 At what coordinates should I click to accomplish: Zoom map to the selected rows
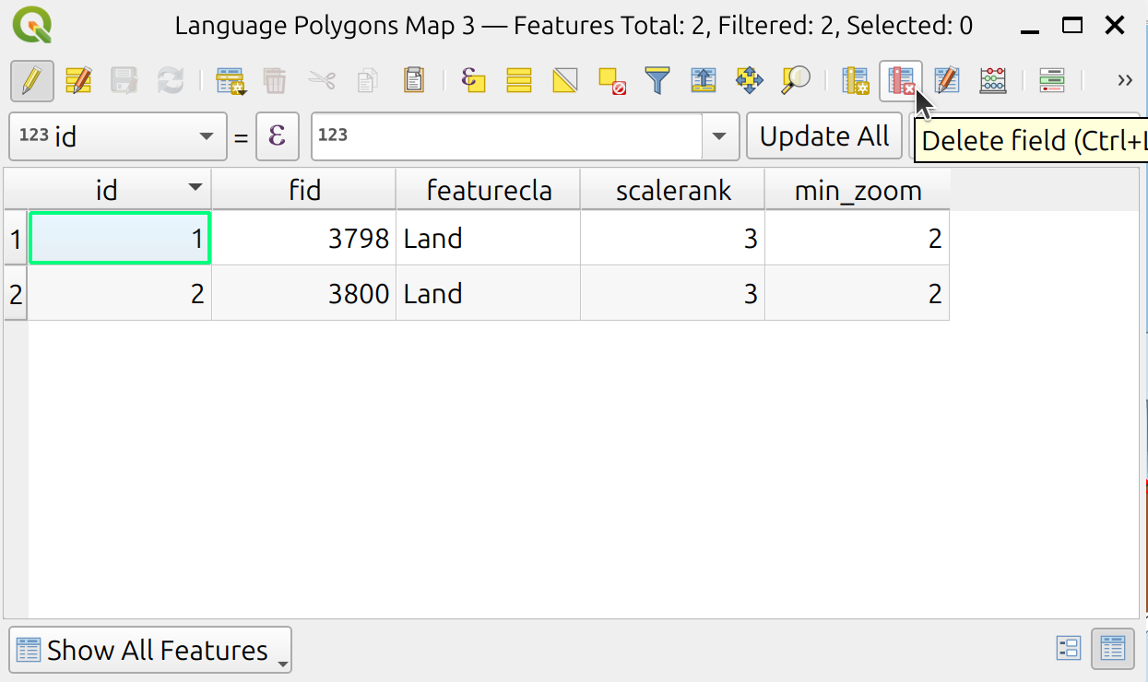pyautogui.click(x=795, y=81)
